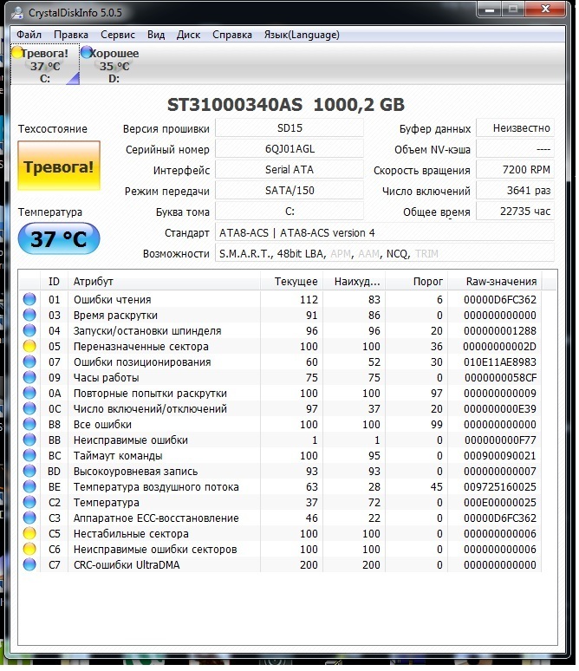
Task: Click yellow orb for C5 Нестабильные сектора
Action: (x=29, y=534)
